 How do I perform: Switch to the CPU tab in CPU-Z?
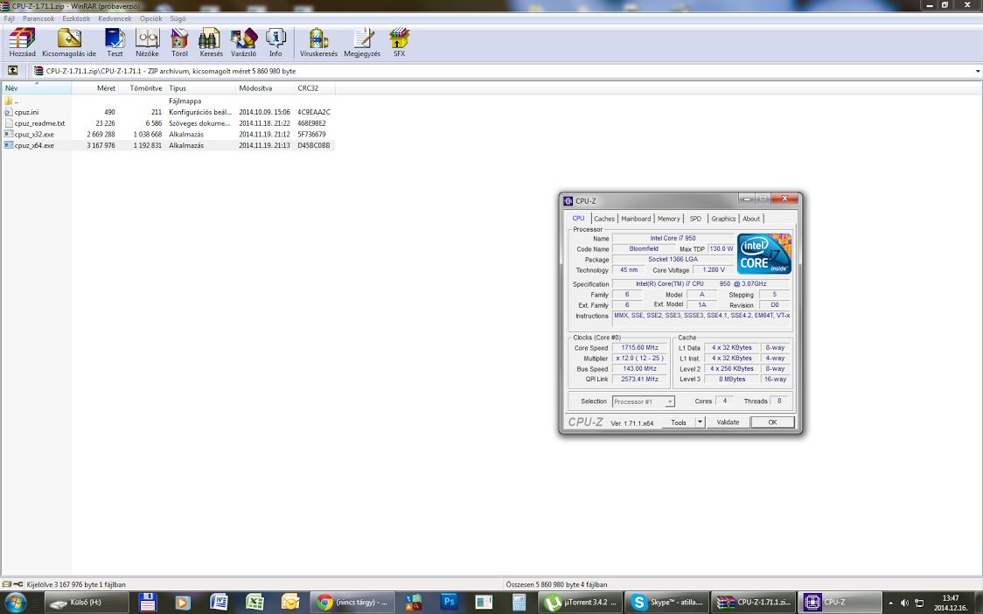[578, 219]
